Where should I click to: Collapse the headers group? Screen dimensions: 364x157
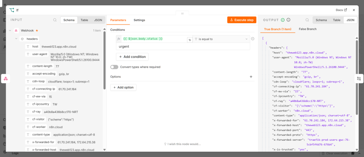pyautogui.click(x=16, y=39)
